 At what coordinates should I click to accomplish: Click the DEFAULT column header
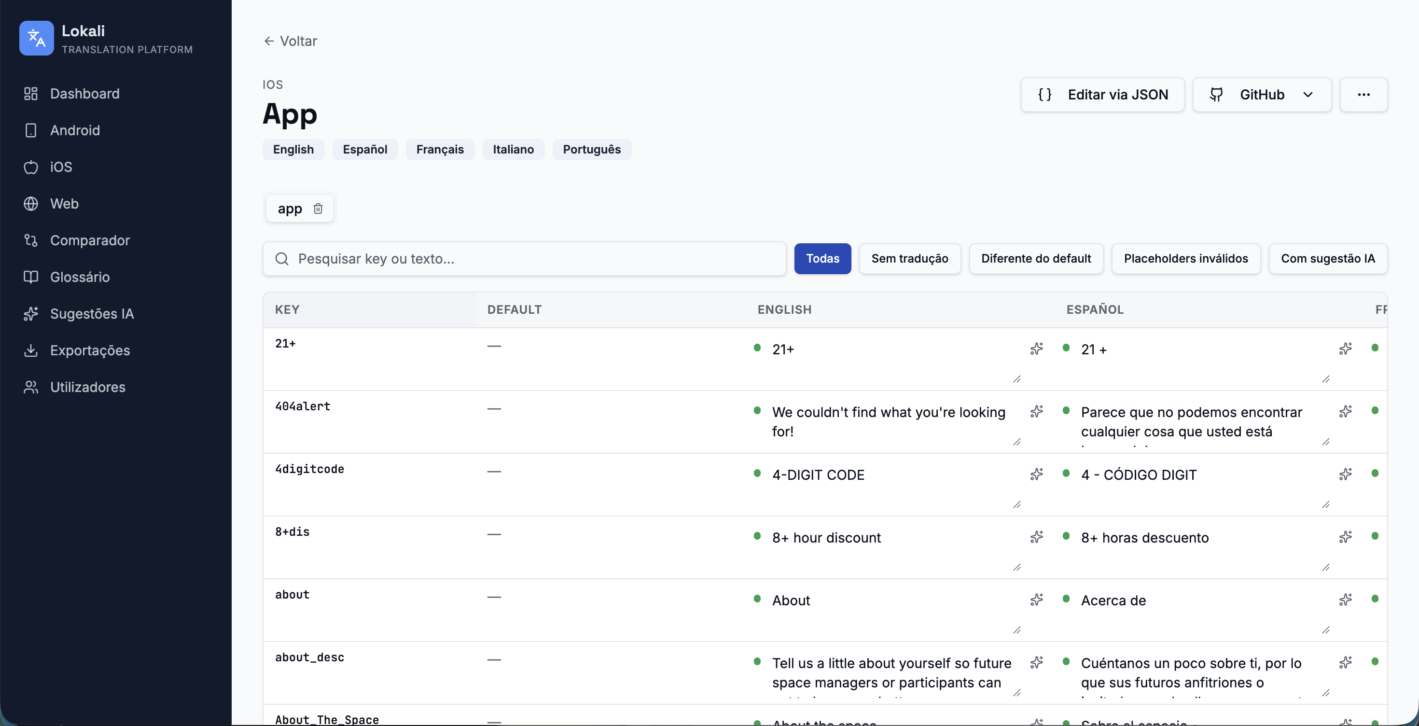tap(514, 309)
